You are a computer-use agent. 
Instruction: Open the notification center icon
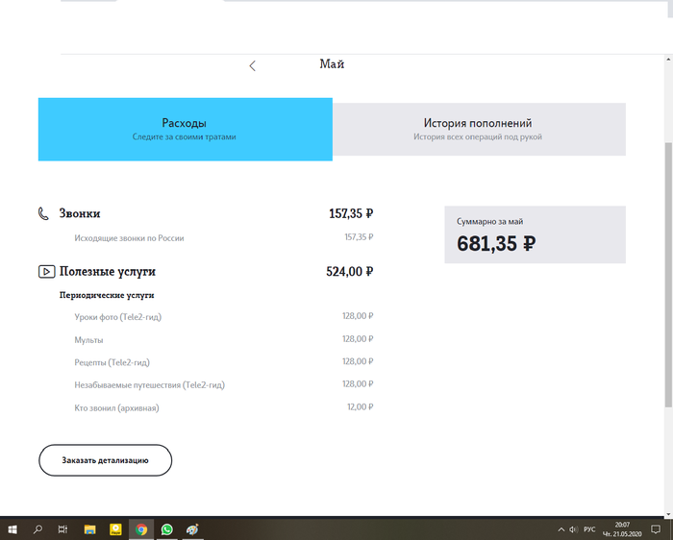pos(656,529)
